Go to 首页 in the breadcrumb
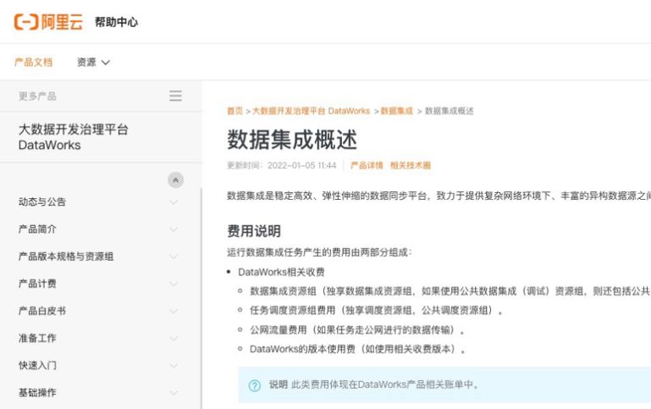The width and height of the screenshot is (651, 409). pos(234,111)
